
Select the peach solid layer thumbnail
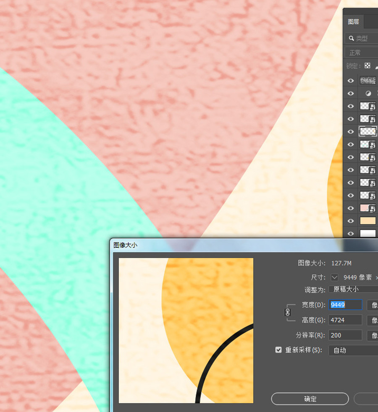368,221
